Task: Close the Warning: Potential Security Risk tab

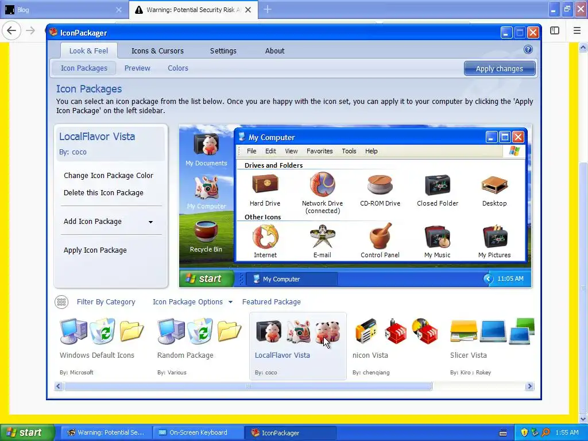Action: coord(248,10)
